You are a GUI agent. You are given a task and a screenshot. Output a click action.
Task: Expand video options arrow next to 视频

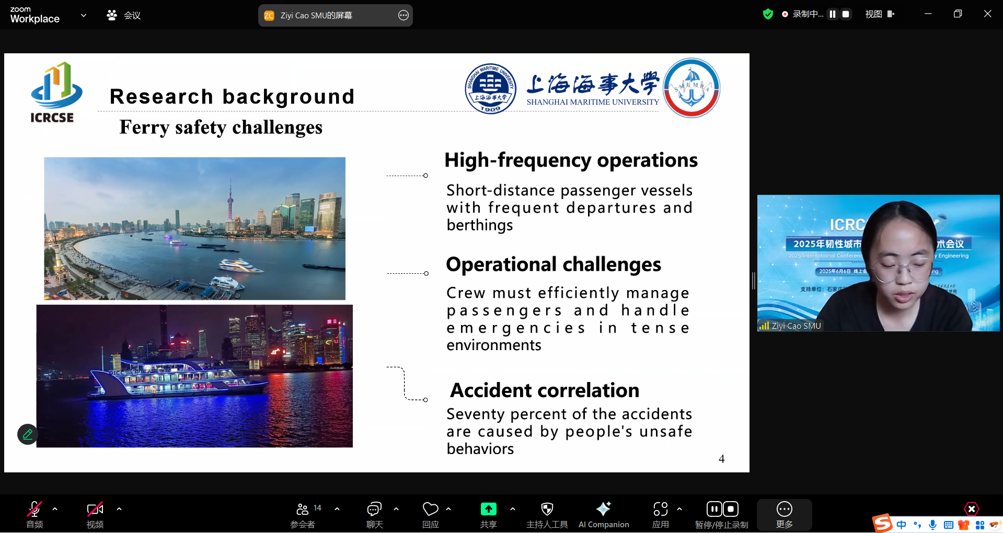[x=119, y=508]
